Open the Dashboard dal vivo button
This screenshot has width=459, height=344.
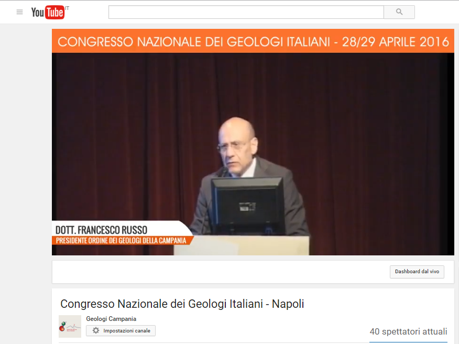417,272
